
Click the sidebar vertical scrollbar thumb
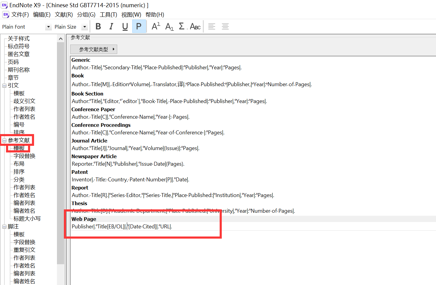click(61, 153)
